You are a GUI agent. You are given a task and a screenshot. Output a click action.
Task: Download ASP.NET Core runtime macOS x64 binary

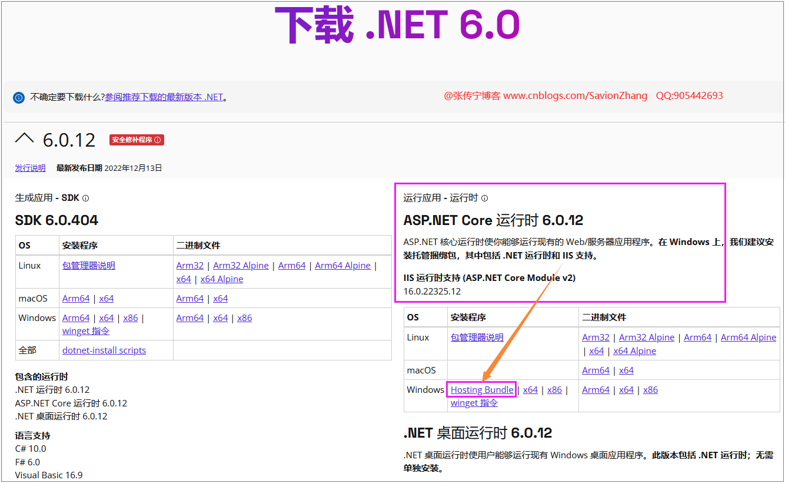click(x=626, y=370)
